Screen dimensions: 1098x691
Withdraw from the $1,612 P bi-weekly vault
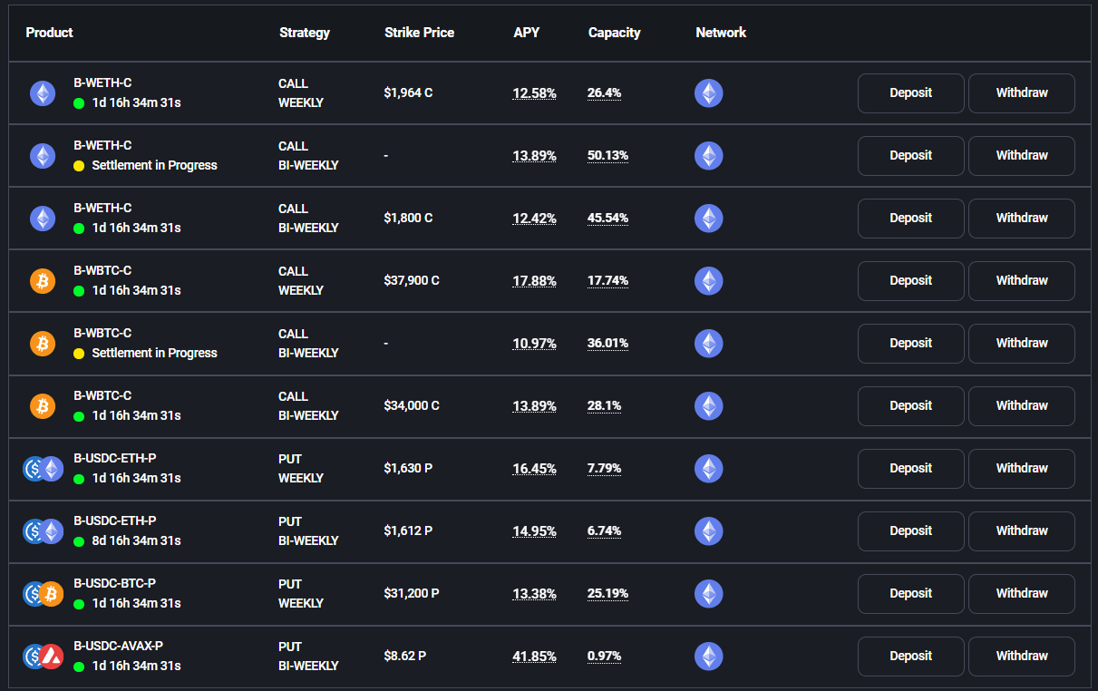coord(1022,531)
